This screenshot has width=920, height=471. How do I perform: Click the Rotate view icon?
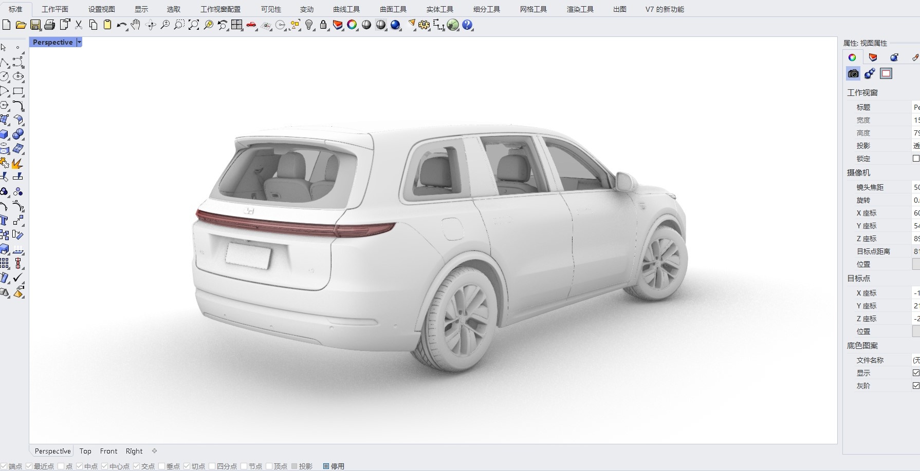[151, 25]
